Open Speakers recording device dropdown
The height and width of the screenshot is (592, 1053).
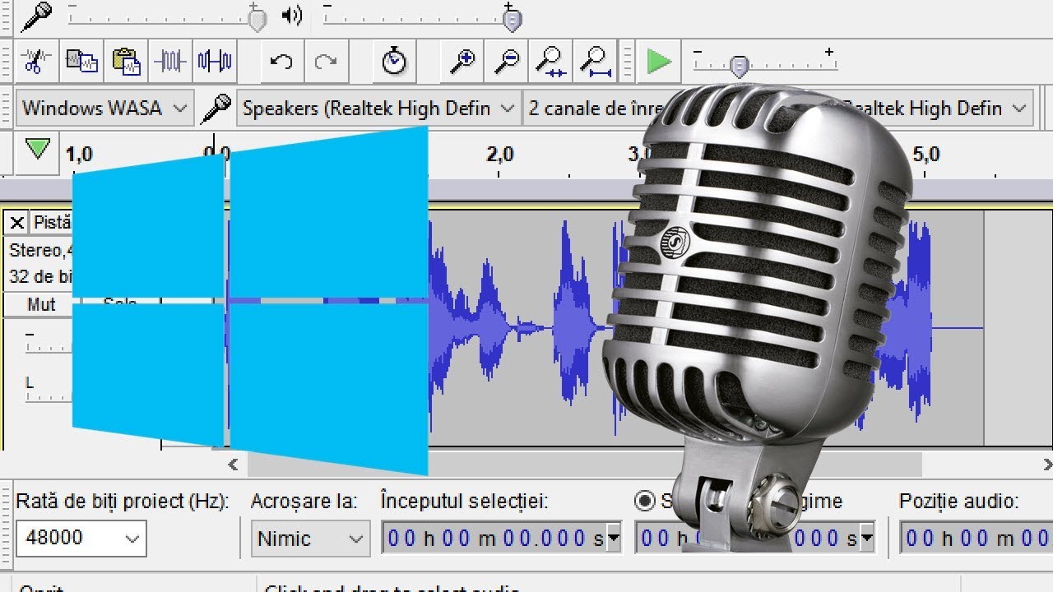click(378, 108)
